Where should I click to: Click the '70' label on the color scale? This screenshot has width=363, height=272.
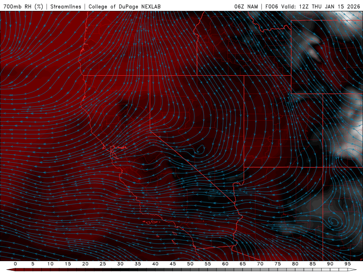tap(260, 264)
